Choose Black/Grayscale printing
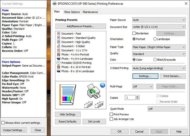This screenshot has width=190, height=136. 155,59
